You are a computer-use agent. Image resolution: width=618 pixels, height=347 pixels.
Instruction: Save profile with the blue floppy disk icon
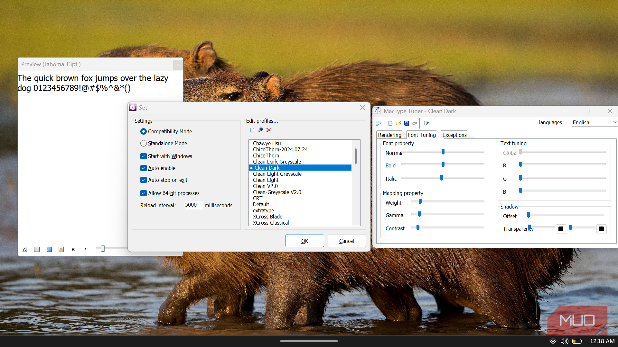pos(407,123)
